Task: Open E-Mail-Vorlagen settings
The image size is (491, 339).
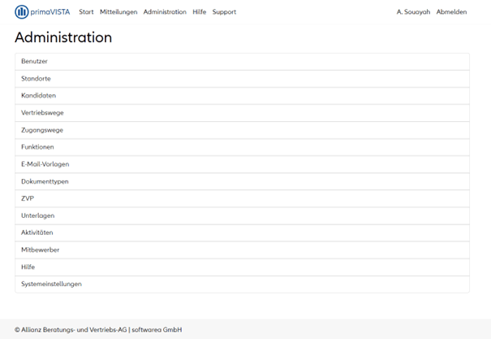Action: click(45, 164)
